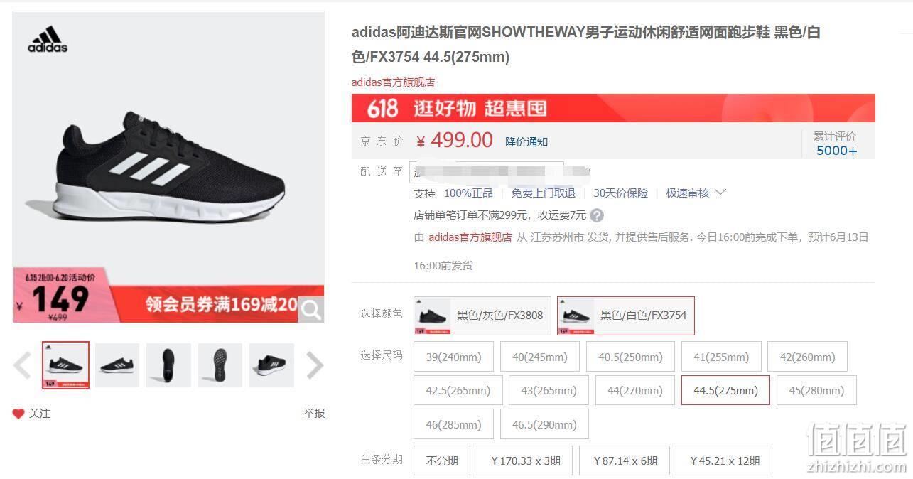Choose the 黑色/灰色/FX3808 color option
The image size is (913, 479).
[482, 316]
